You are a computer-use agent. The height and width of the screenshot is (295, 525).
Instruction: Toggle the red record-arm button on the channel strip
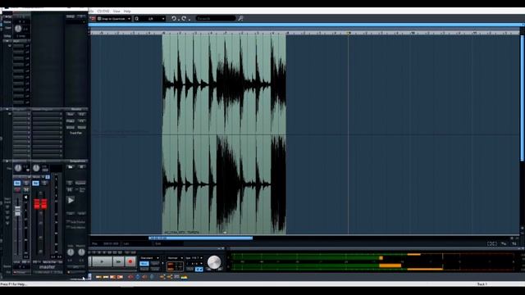[17, 189]
